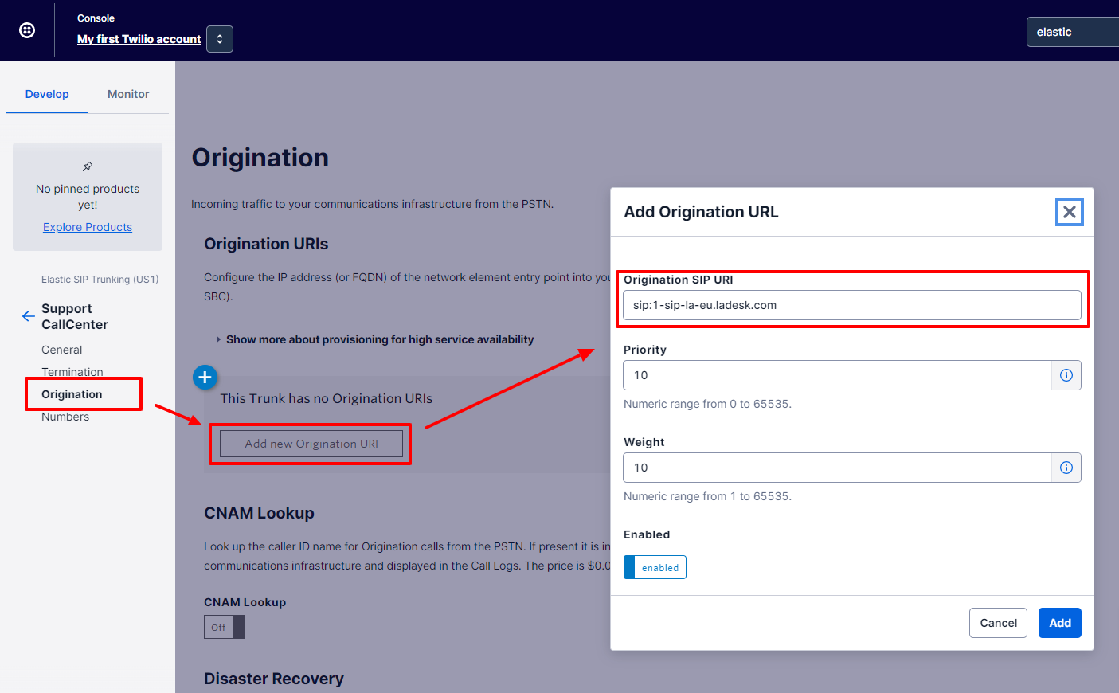
Task: Toggle the CNAM Lookup Off switch
Action: 224,627
